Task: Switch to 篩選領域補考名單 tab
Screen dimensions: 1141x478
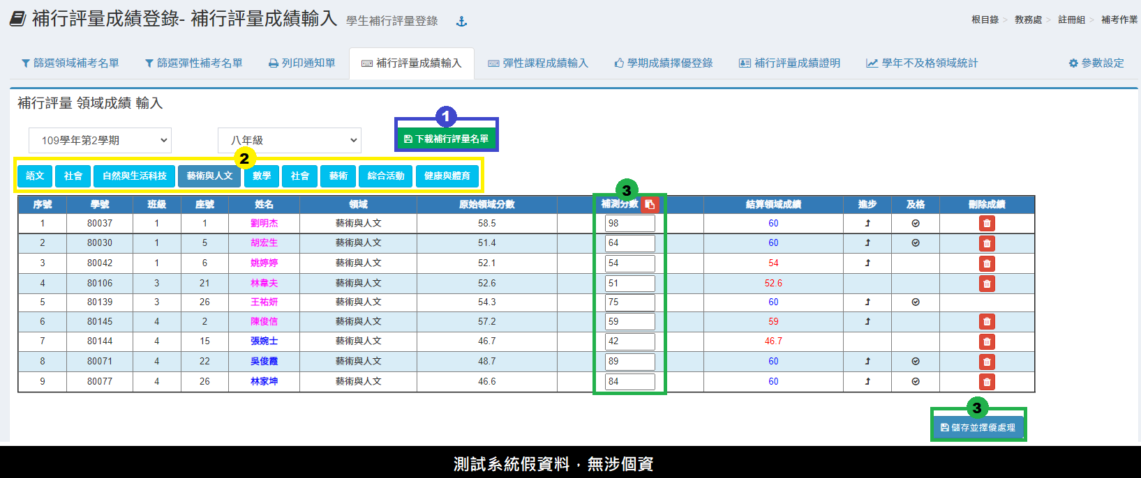Action: point(70,63)
